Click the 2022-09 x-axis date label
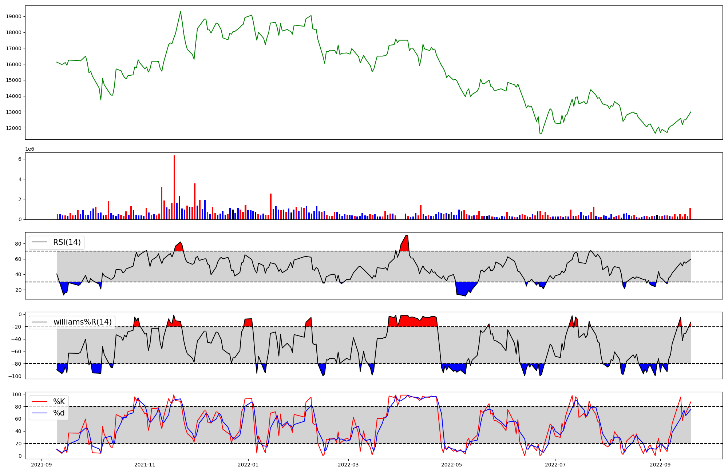Screen dimensions: 728x473 pyautogui.click(x=660, y=465)
